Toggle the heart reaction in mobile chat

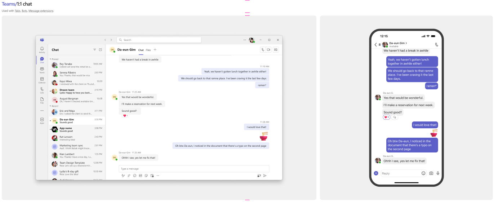(386, 117)
